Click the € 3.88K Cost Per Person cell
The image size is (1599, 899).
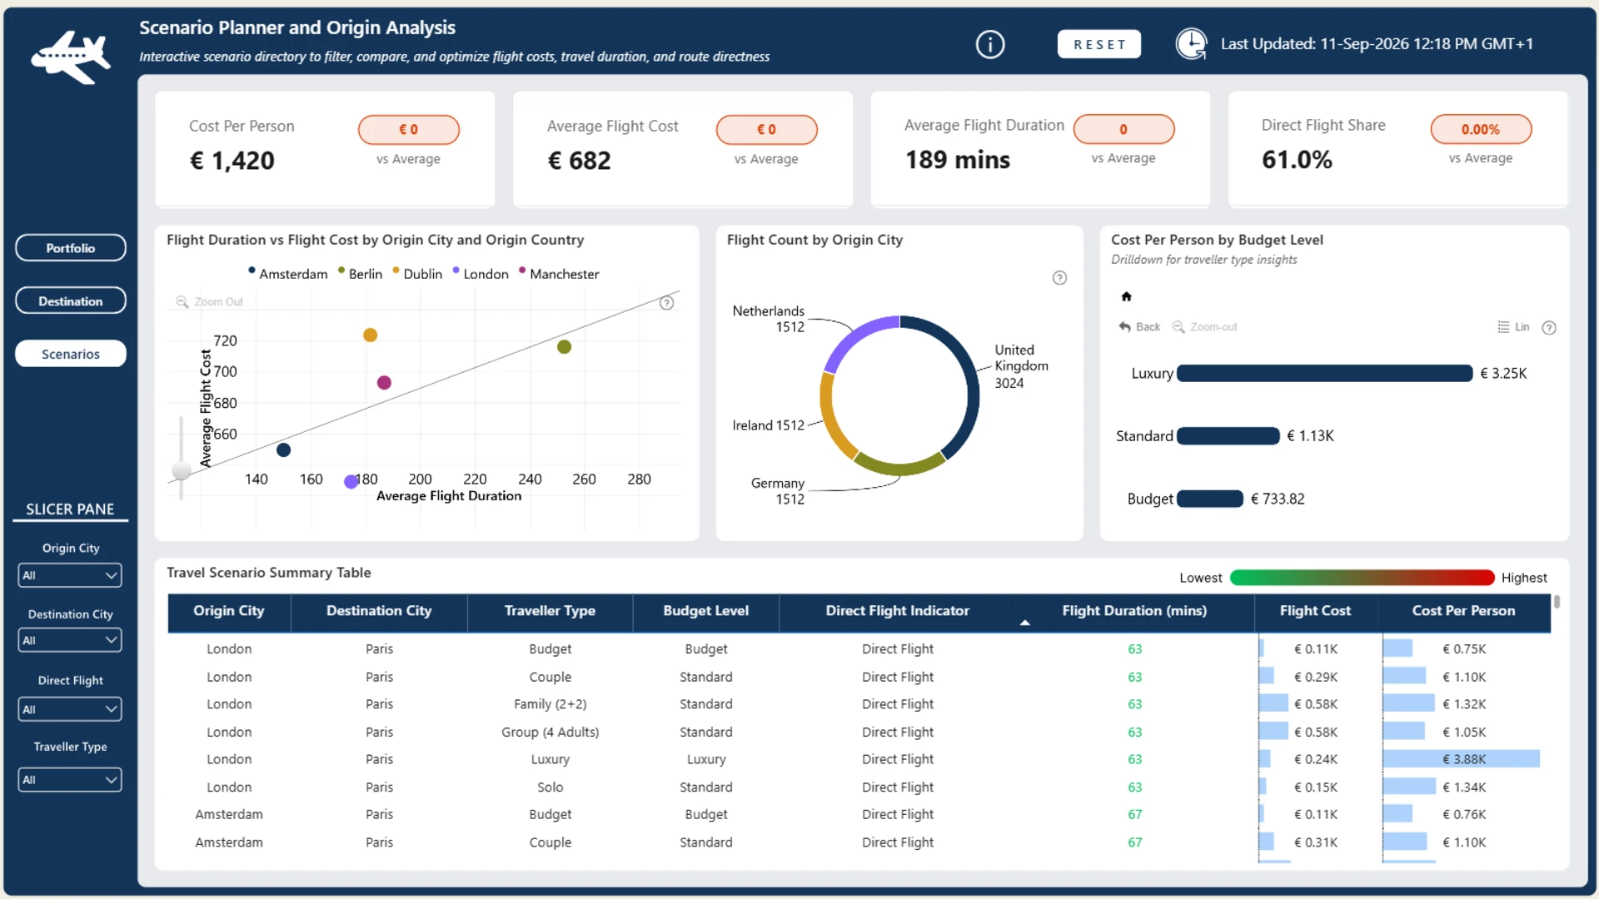point(1464,759)
